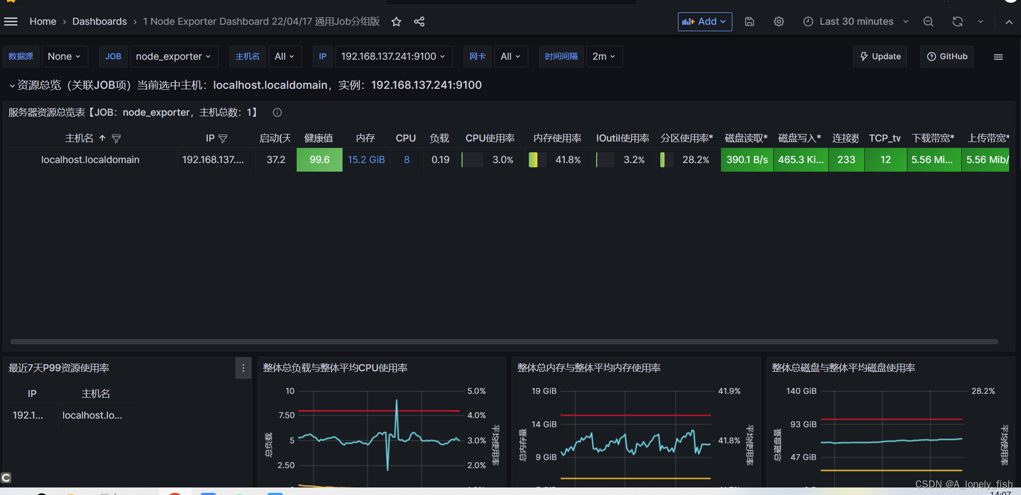Click the save dashboard icon
The height and width of the screenshot is (495, 1021).
coord(750,22)
